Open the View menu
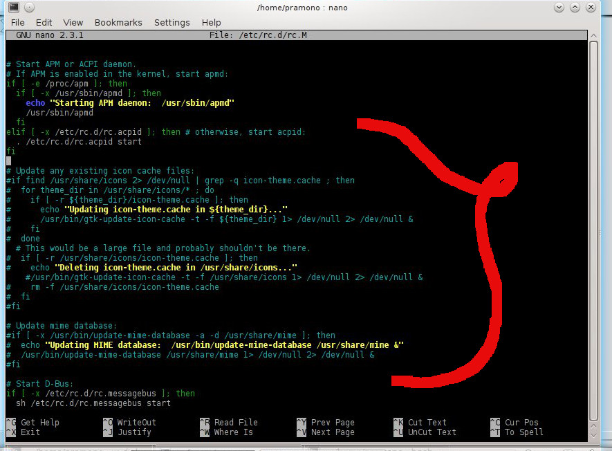612x451 pixels. point(73,23)
